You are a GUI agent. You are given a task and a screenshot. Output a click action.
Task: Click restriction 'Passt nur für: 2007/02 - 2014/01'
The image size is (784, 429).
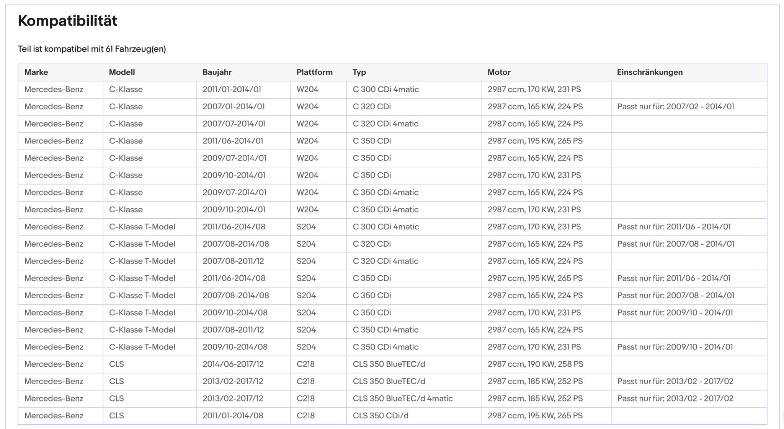click(x=676, y=107)
